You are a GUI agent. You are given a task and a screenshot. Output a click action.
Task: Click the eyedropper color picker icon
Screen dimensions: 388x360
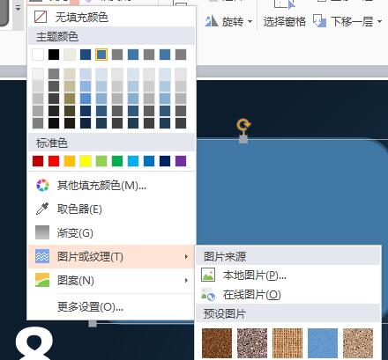point(42,209)
